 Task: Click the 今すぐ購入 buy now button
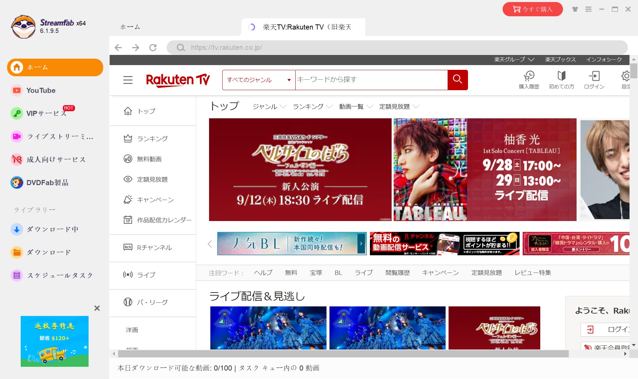532,9
